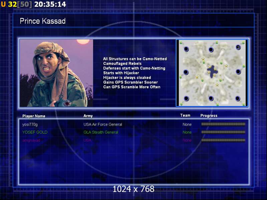Click 'Can GPS Scramble More Often' line
The image size is (267, 200).
tap(131, 87)
